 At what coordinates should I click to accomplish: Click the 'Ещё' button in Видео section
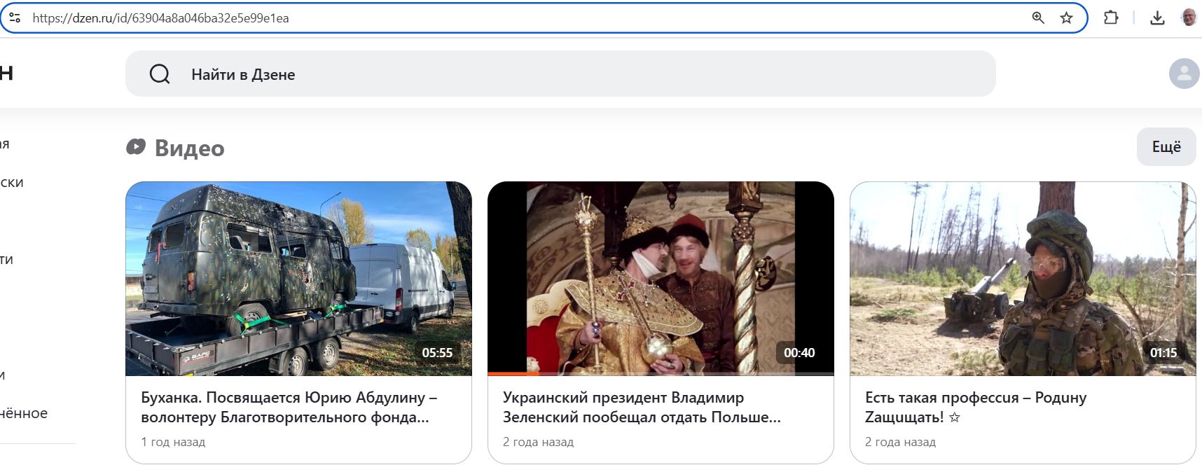(1166, 146)
